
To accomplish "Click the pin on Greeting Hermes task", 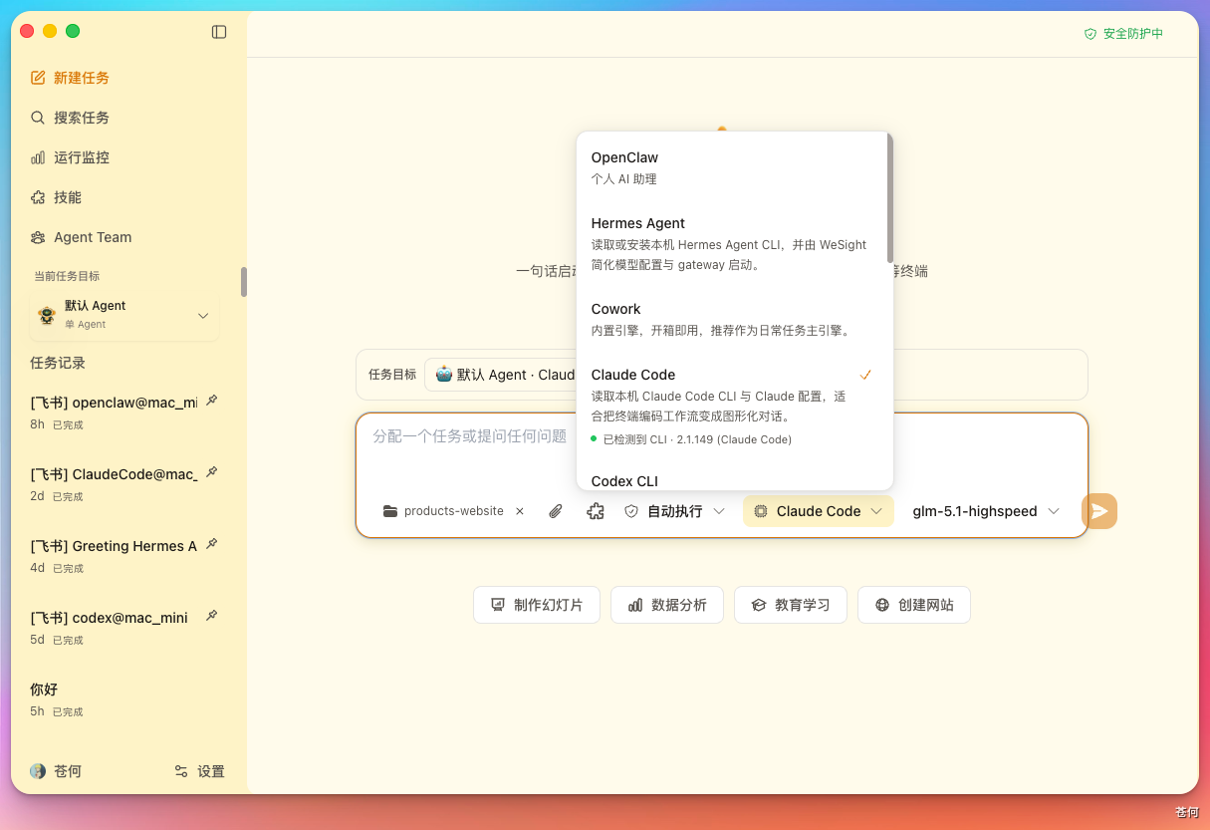I will tap(211, 544).
